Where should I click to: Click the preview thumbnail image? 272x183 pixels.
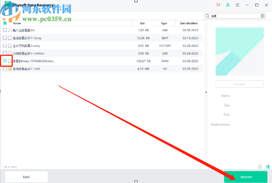[x=240, y=51]
